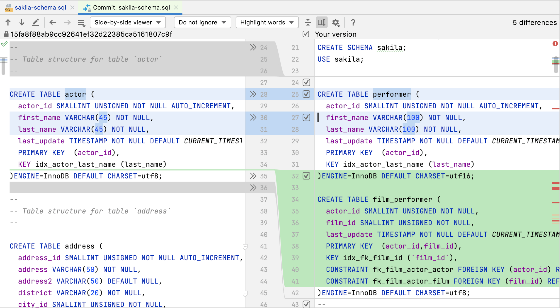
Task: Uncheck the green chunk checkbox at line 32
Action: click(x=306, y=176)
